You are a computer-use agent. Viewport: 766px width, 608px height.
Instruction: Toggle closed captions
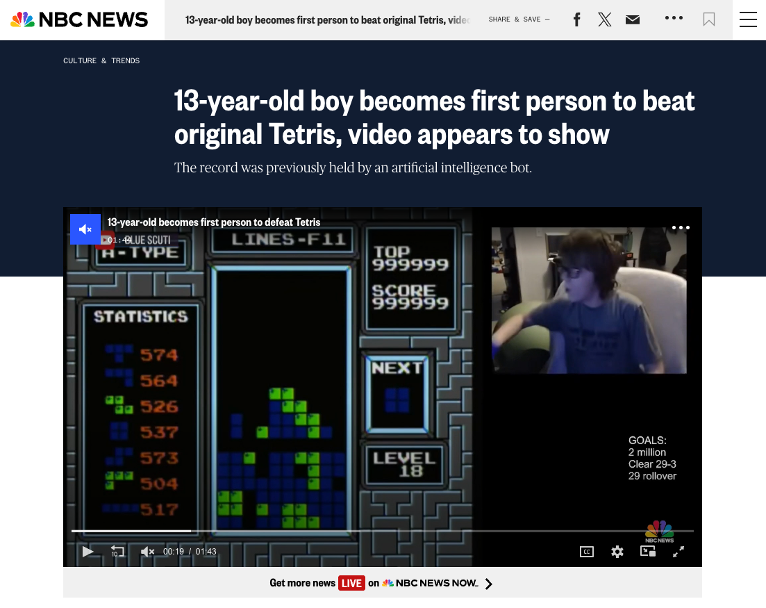click(587, 552)
